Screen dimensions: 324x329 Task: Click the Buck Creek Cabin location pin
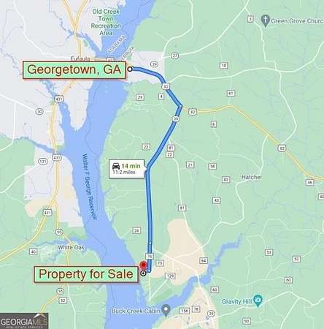(166, 310)
